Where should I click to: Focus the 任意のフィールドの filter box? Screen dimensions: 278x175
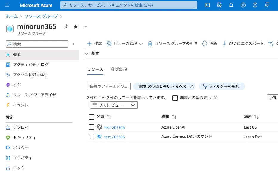109,86
